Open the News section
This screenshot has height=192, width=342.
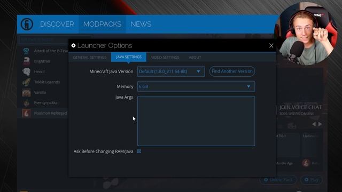coord(141,24)
